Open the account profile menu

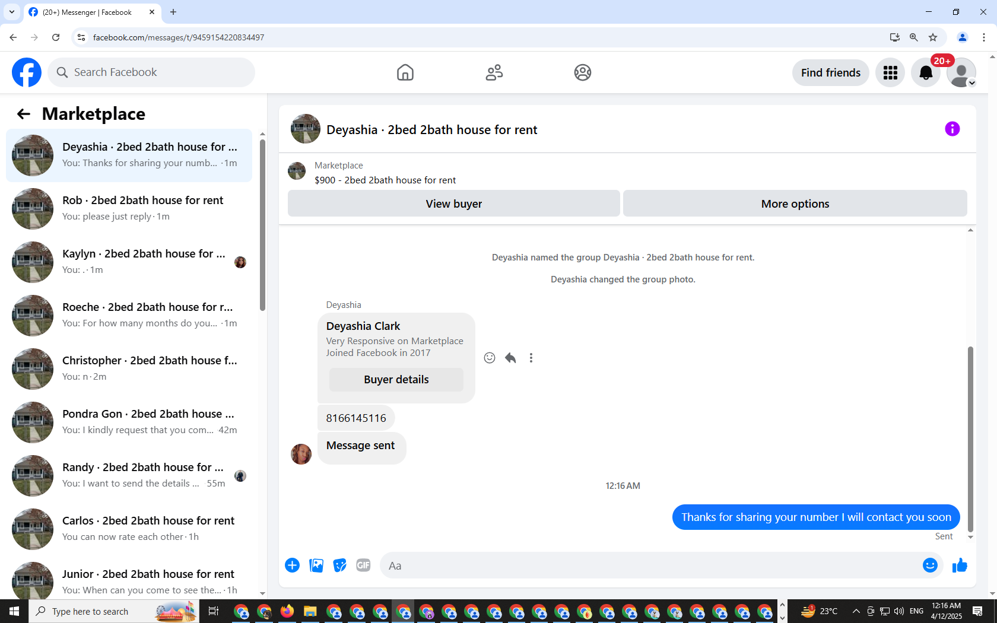click(x=961, y=72)
